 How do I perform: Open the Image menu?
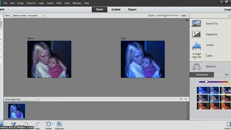(20, 3)
